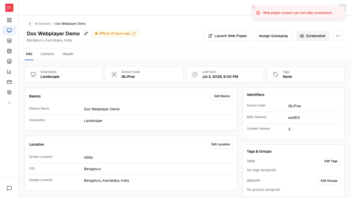Switch to the Health tab
This screenshot has width=351, height=198.
click(68, 54)
